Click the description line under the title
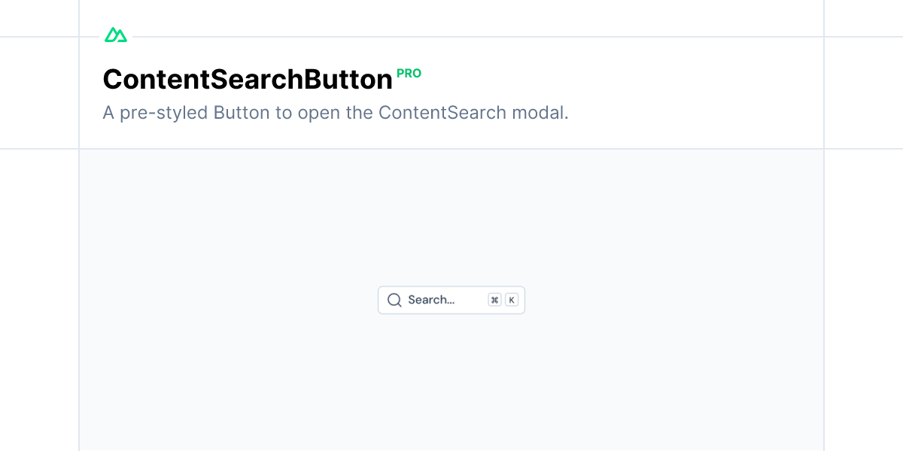903x451 pixels. 336,114
